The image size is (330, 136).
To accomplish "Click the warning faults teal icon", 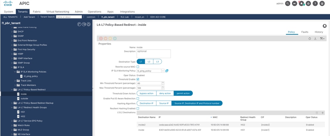I will [115, 39].
